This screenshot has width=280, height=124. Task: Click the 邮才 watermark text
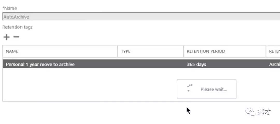click(x=264, y=112)
